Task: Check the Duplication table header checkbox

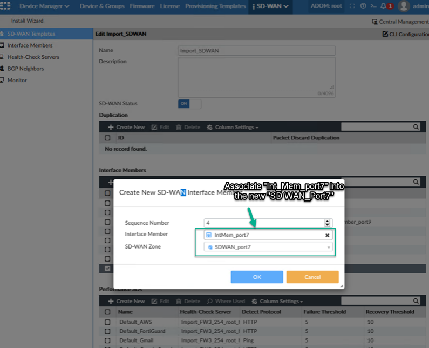Action: point(107,138)
